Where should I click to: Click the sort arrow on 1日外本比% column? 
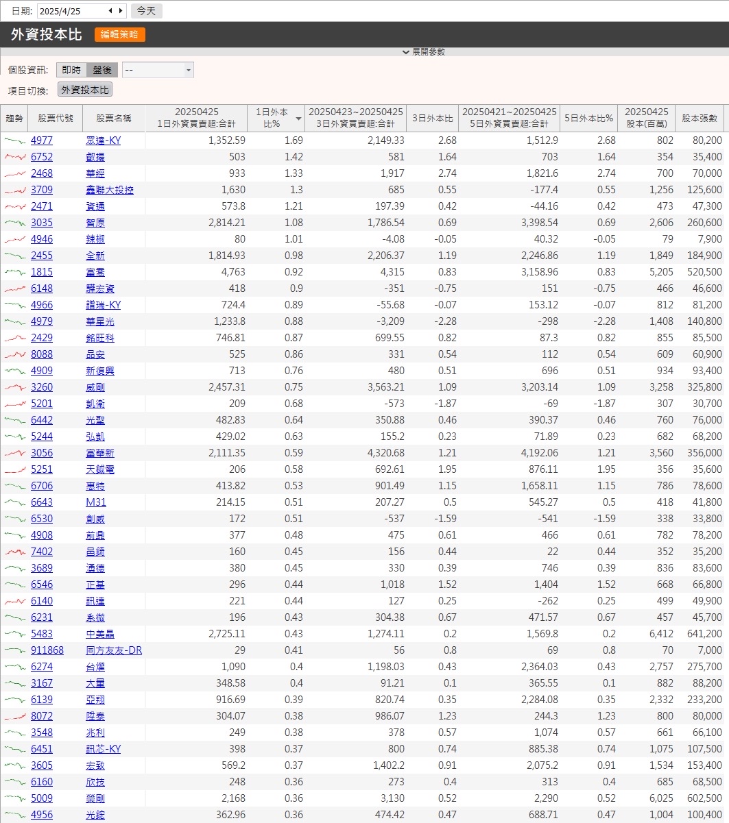(x=298, y=119)
